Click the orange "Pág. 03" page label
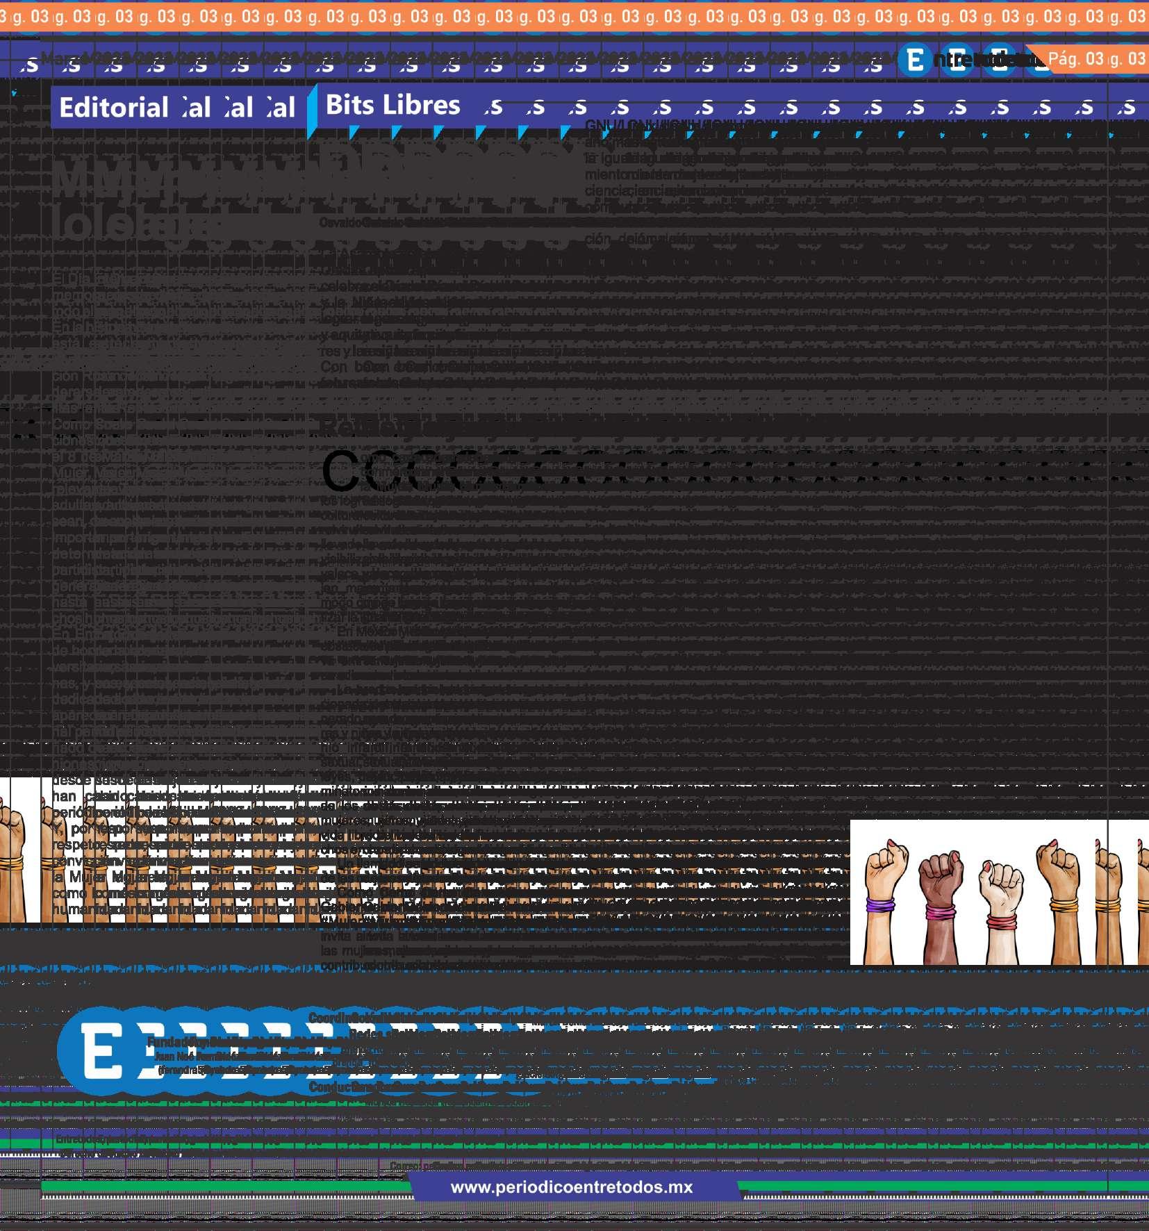 coord(1075,59)
